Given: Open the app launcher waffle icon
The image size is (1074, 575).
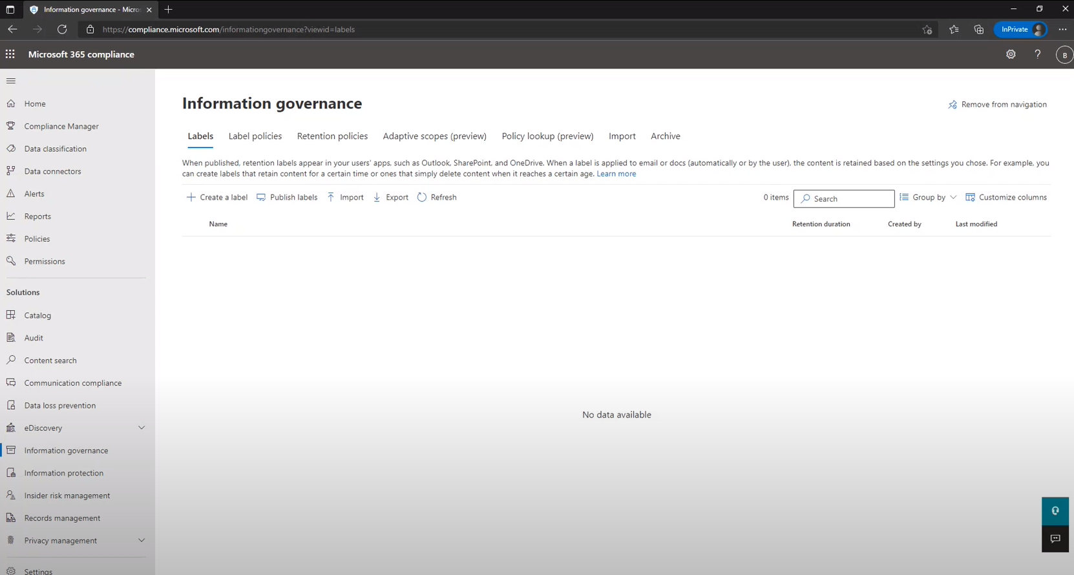Looking at the screenshot, I should click(10, 54).
